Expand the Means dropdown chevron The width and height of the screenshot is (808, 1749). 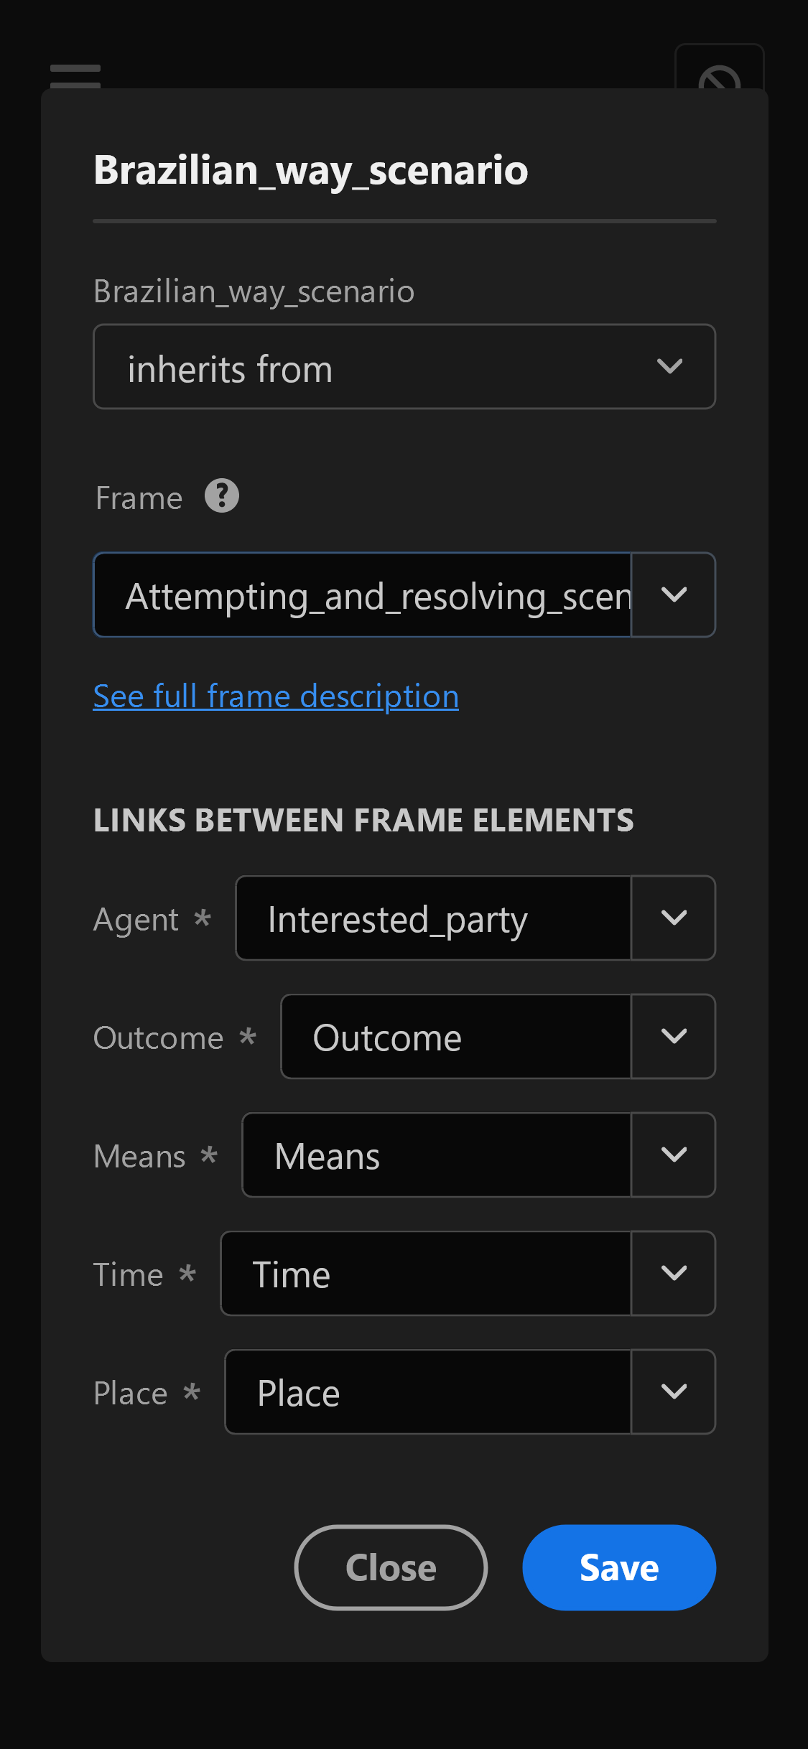(674, 1155)
